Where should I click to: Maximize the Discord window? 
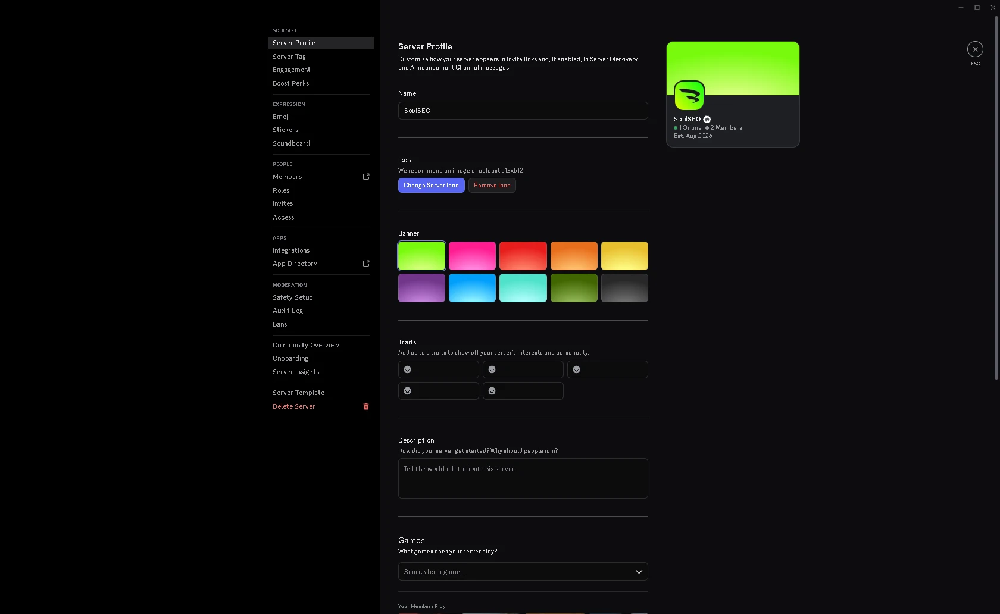click(977, 7)
